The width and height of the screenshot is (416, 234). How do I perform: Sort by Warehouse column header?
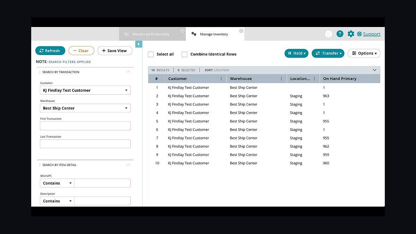(x=241, y=79)
